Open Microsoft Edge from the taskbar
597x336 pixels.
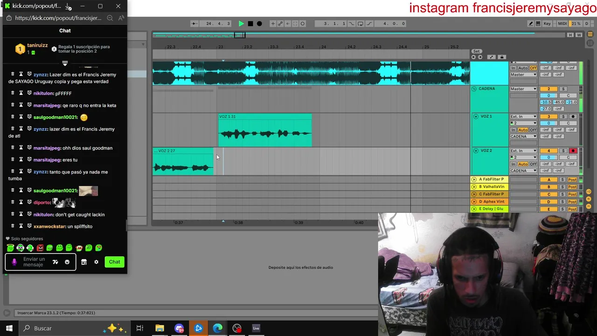(x=218, y=328)
